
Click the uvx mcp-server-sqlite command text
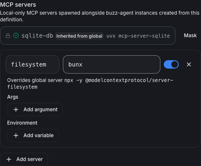pyautogui.click(x=138, y=36)
